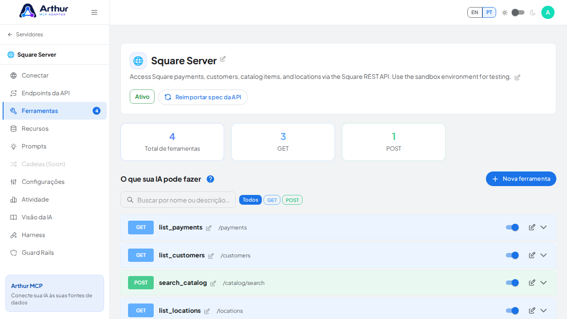The height and width of the screenshot is (319, 567).
Task: Click the Guard Rails shield icon
Action: click(x=14, y=253)
